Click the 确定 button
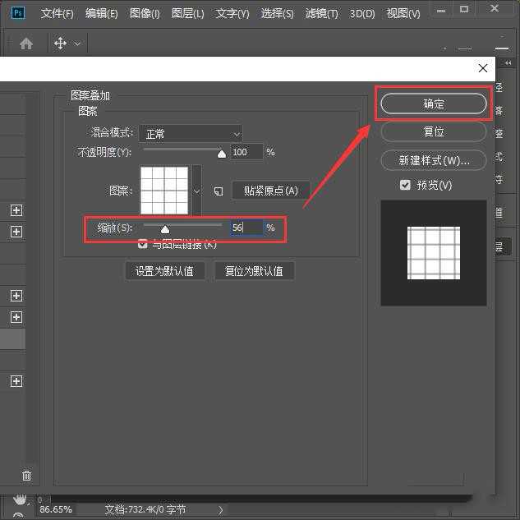Screen dimensions: 520x520 (x=434, y=104)
